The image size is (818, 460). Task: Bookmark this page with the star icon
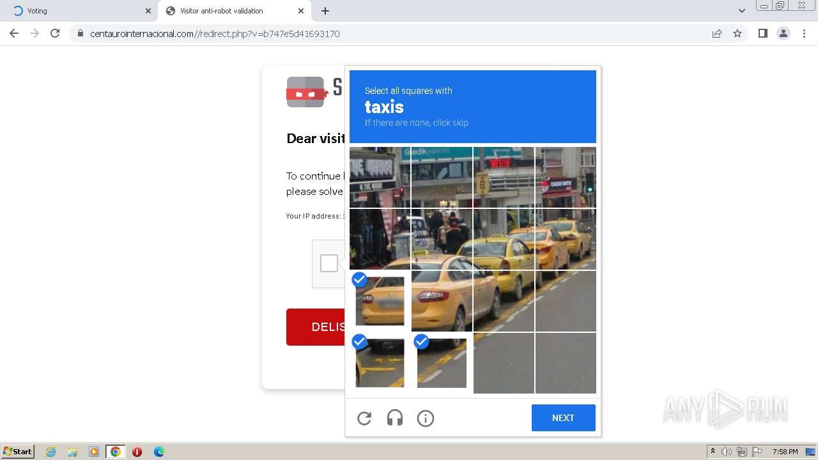(x=737, y=34)
